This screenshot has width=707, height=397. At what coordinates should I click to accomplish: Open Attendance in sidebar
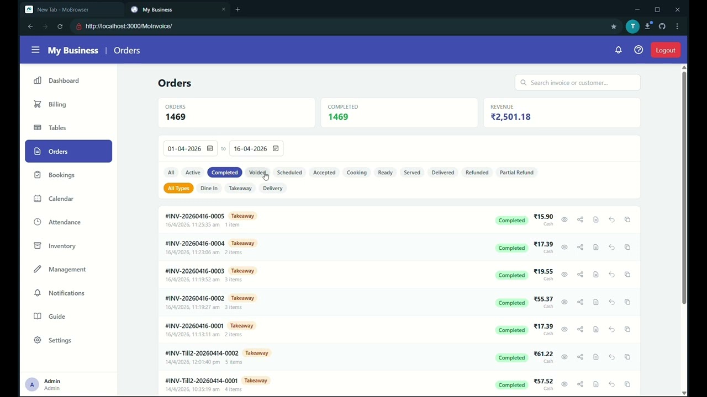coord(68,222)
